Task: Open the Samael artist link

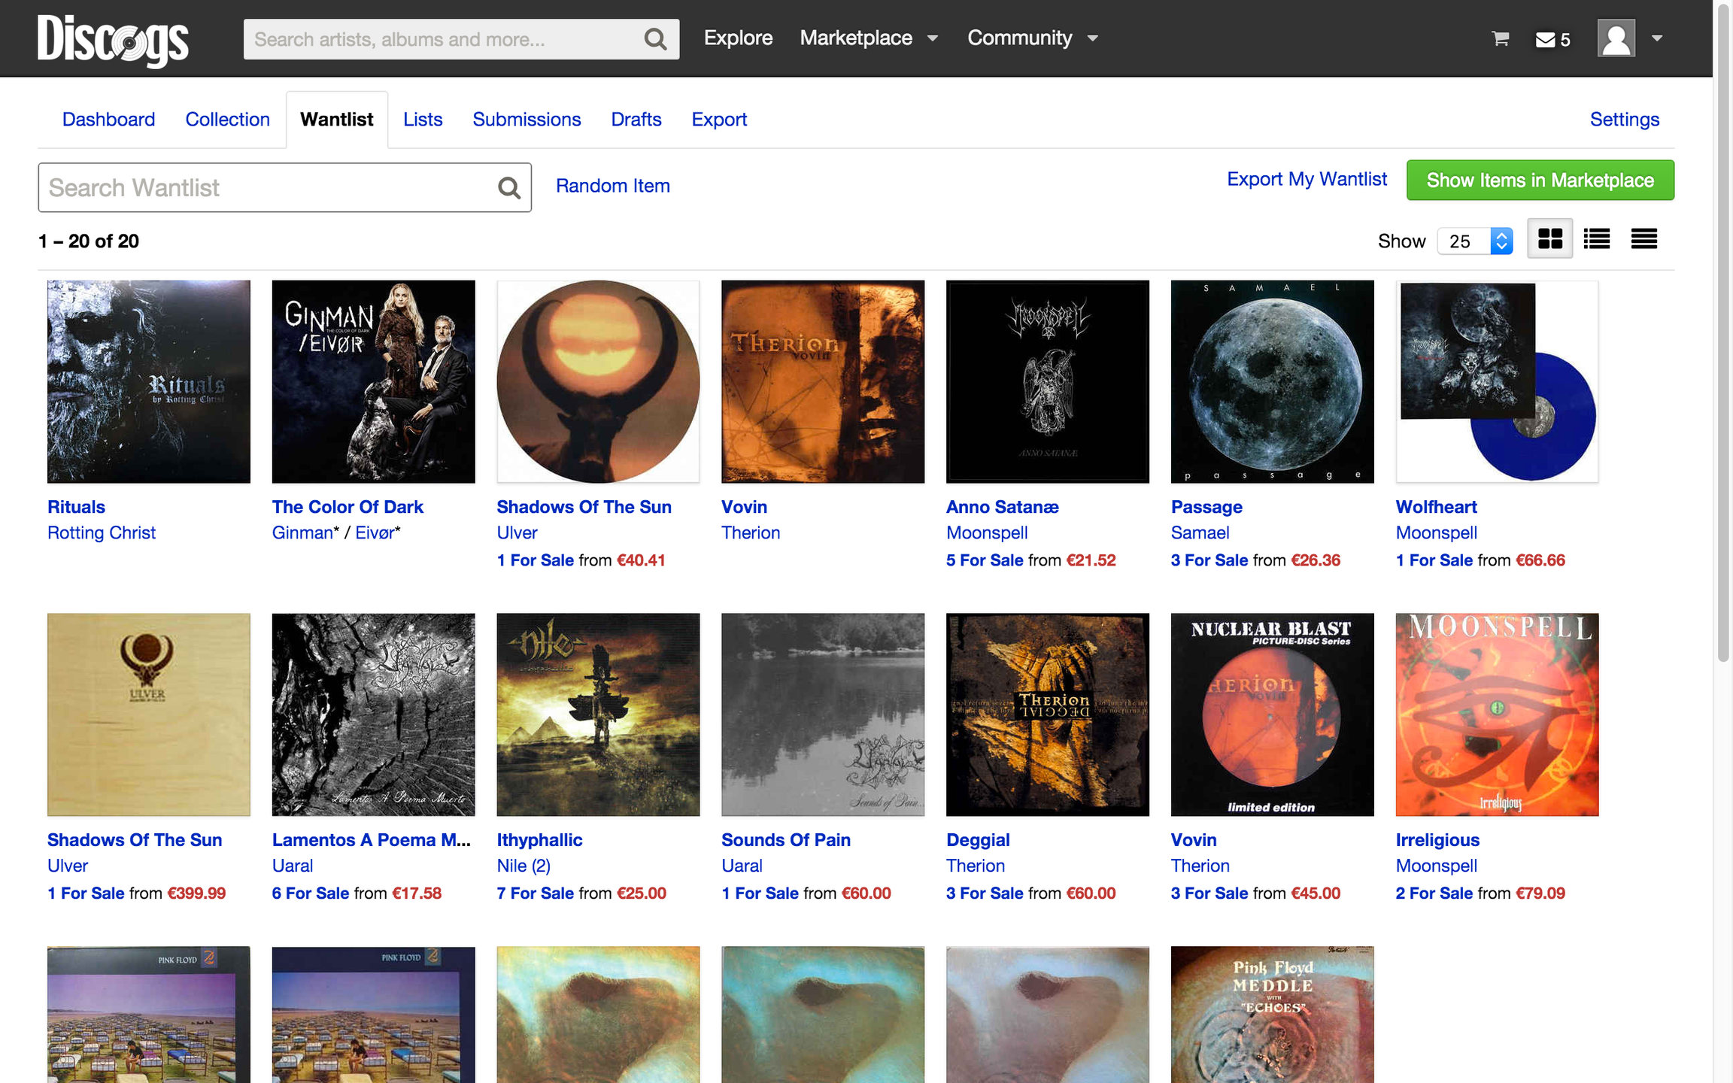Action: [1200, 532]
